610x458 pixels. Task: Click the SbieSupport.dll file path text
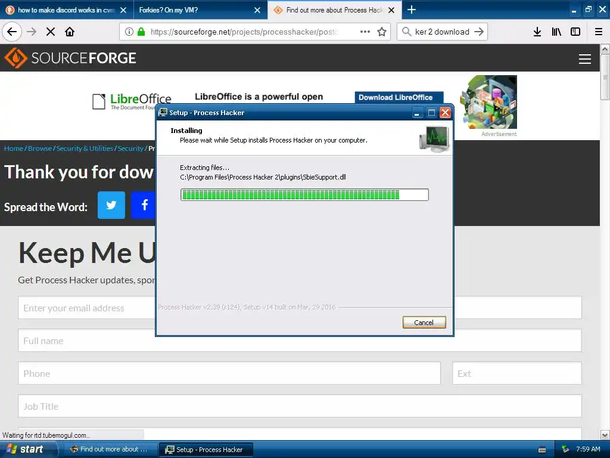click(263, 177)
